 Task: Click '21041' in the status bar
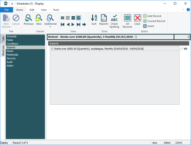[x=179, y=143]
